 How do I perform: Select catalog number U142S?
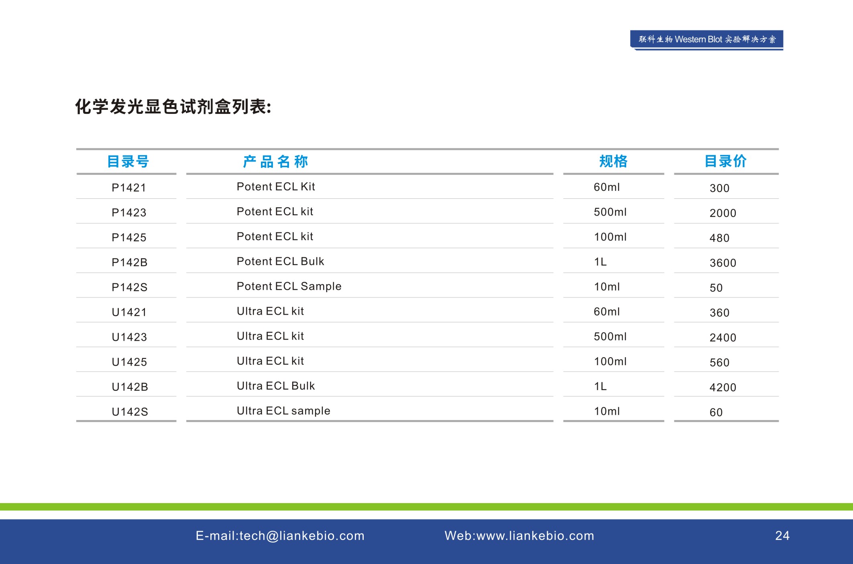130,411
